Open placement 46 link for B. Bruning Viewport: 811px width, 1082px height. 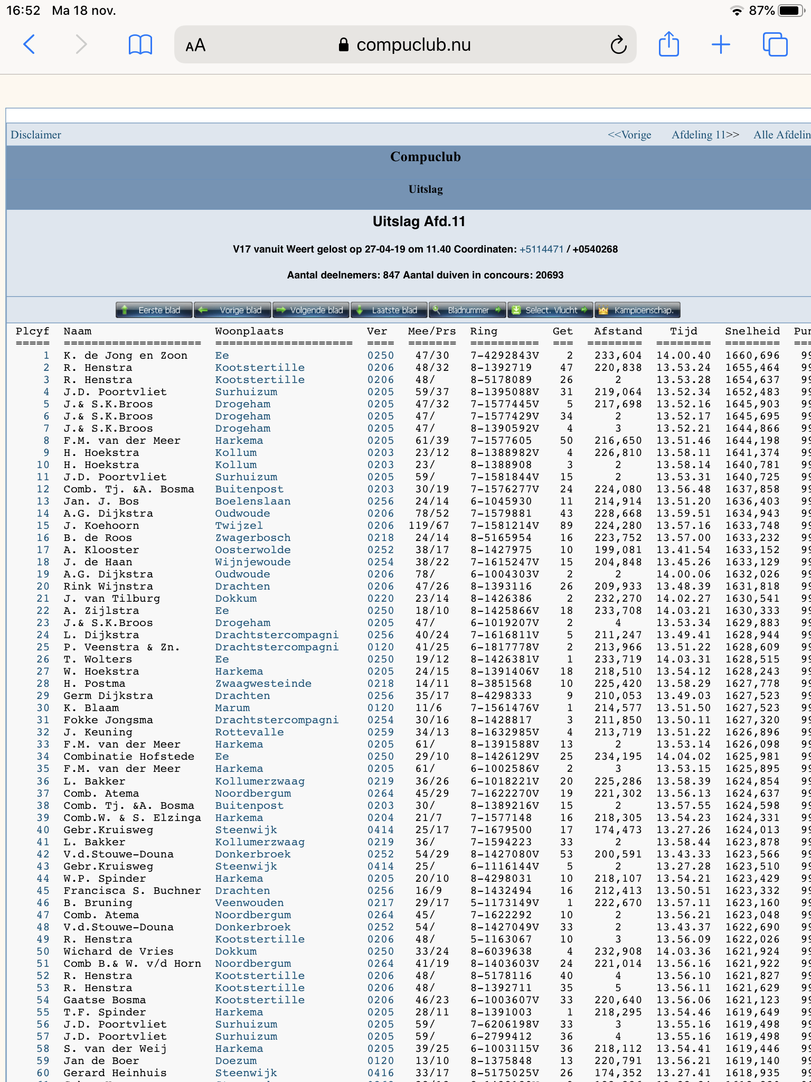coord(43,903)
